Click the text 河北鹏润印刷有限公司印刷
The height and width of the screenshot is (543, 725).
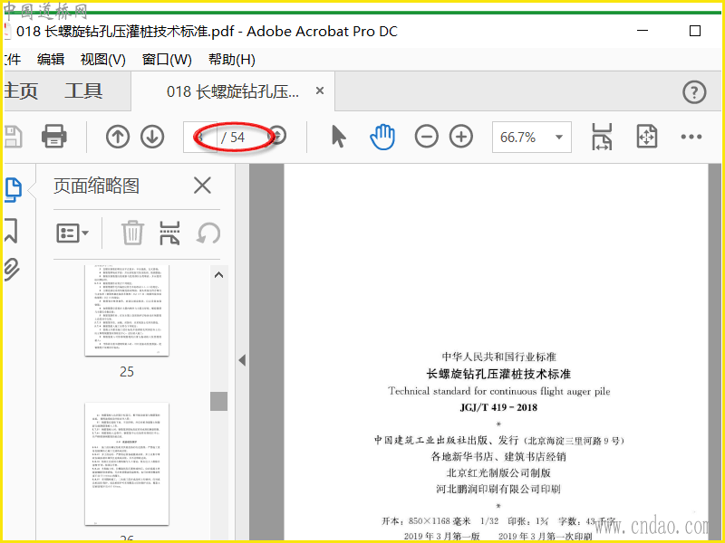click(x=498, y=489)
